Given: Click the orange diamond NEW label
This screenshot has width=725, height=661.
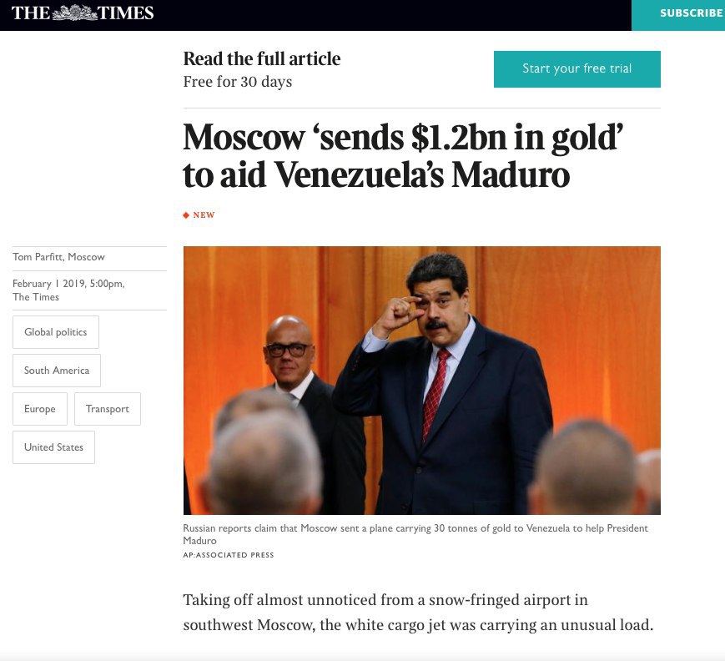Looking at the screenshot, I should coord(199,215).
